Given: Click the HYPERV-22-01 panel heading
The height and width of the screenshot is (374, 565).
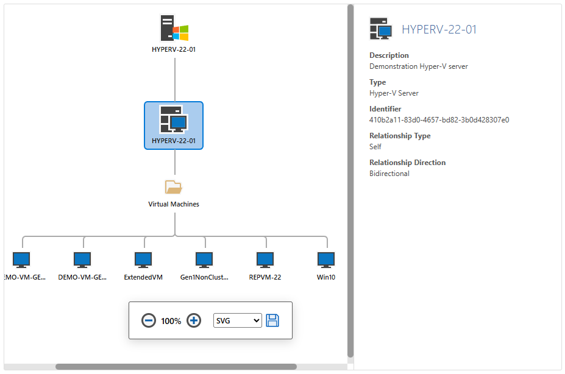Looking at the screenshot, I should click(x=438, y=29).
